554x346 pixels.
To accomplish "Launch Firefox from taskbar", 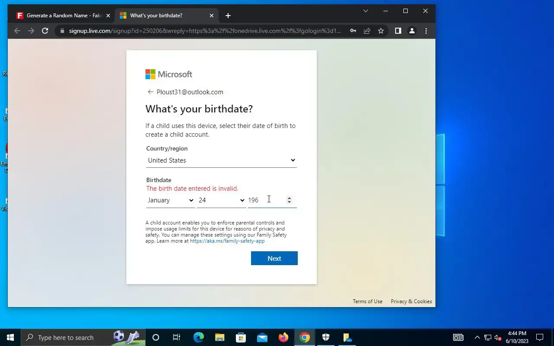I will 283,337.
